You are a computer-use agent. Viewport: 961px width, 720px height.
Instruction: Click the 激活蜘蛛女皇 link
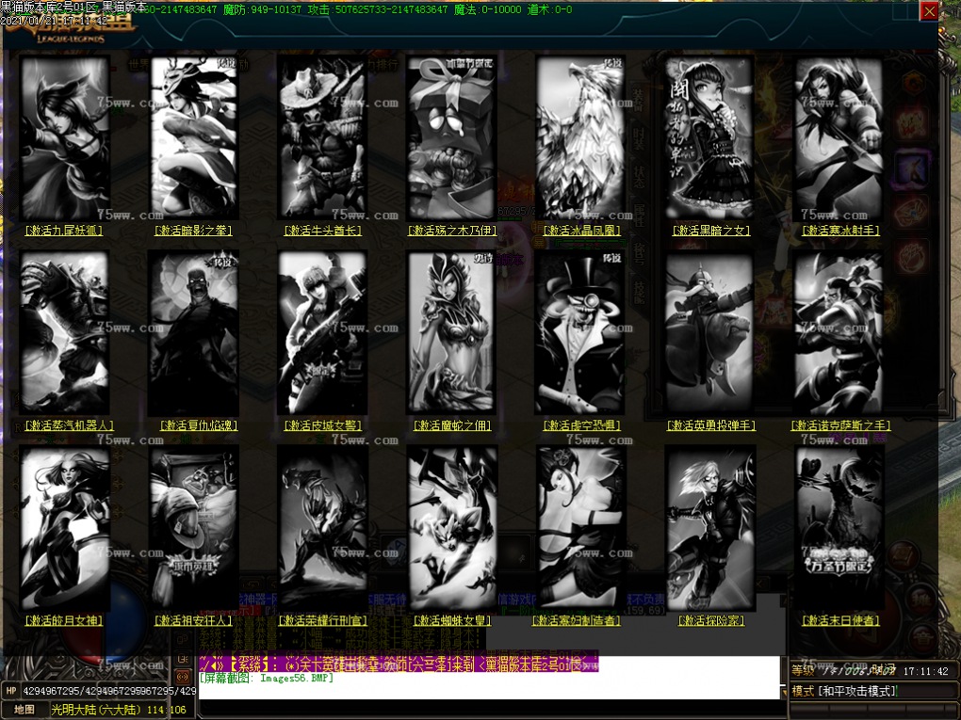pos(452,620)
